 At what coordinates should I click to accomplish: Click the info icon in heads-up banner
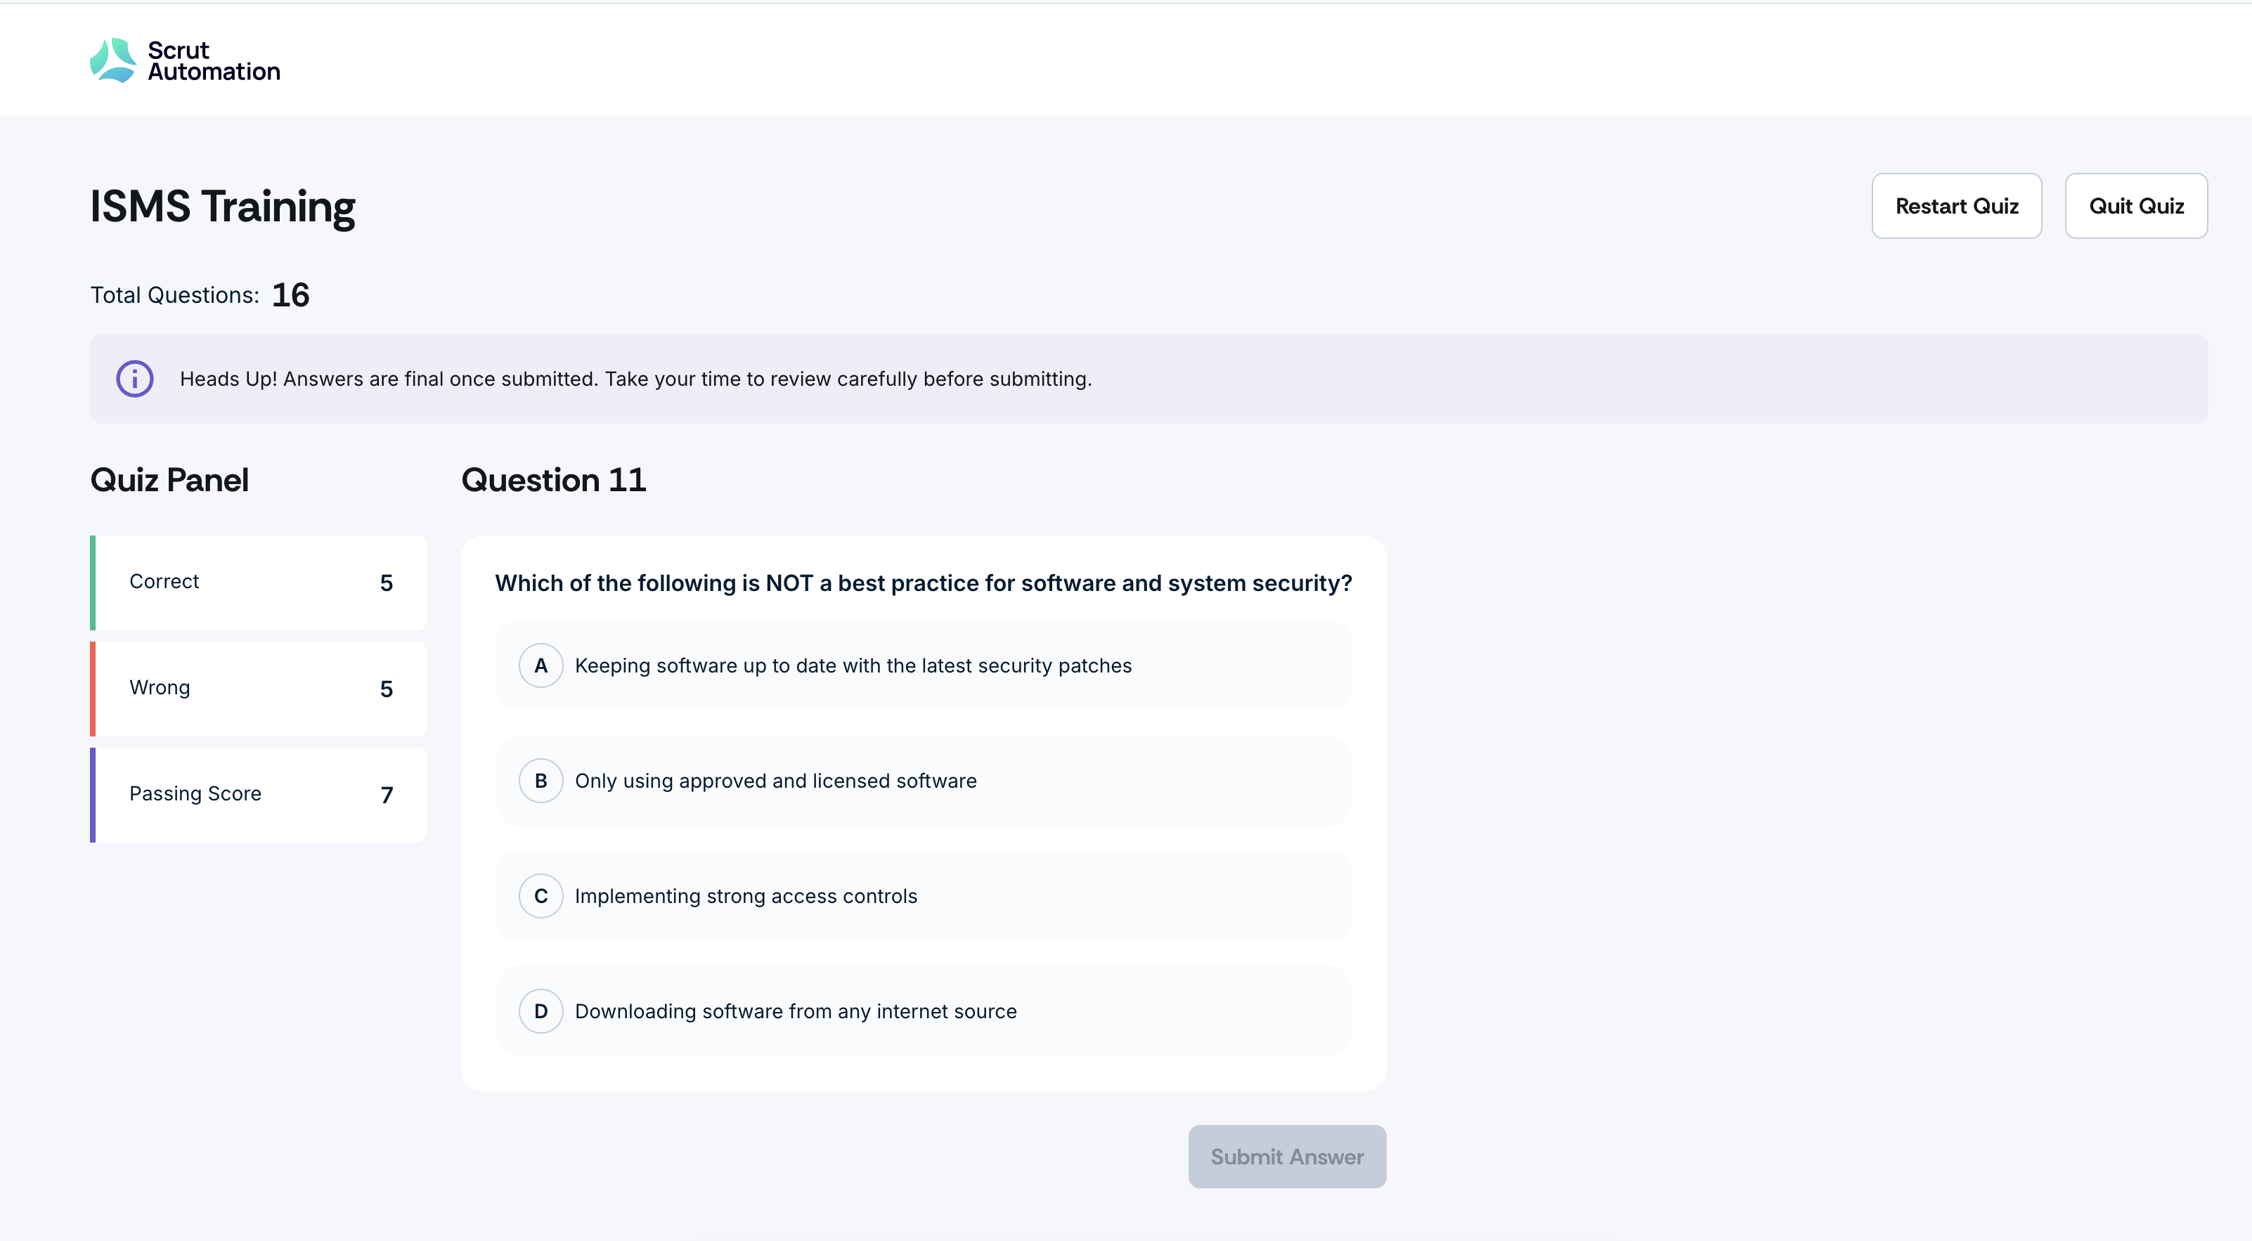[135, 379]
